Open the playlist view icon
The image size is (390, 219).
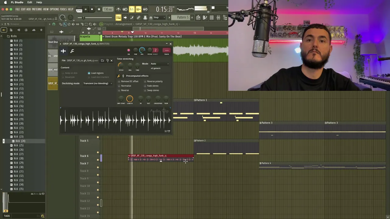(x=198, y=18)
